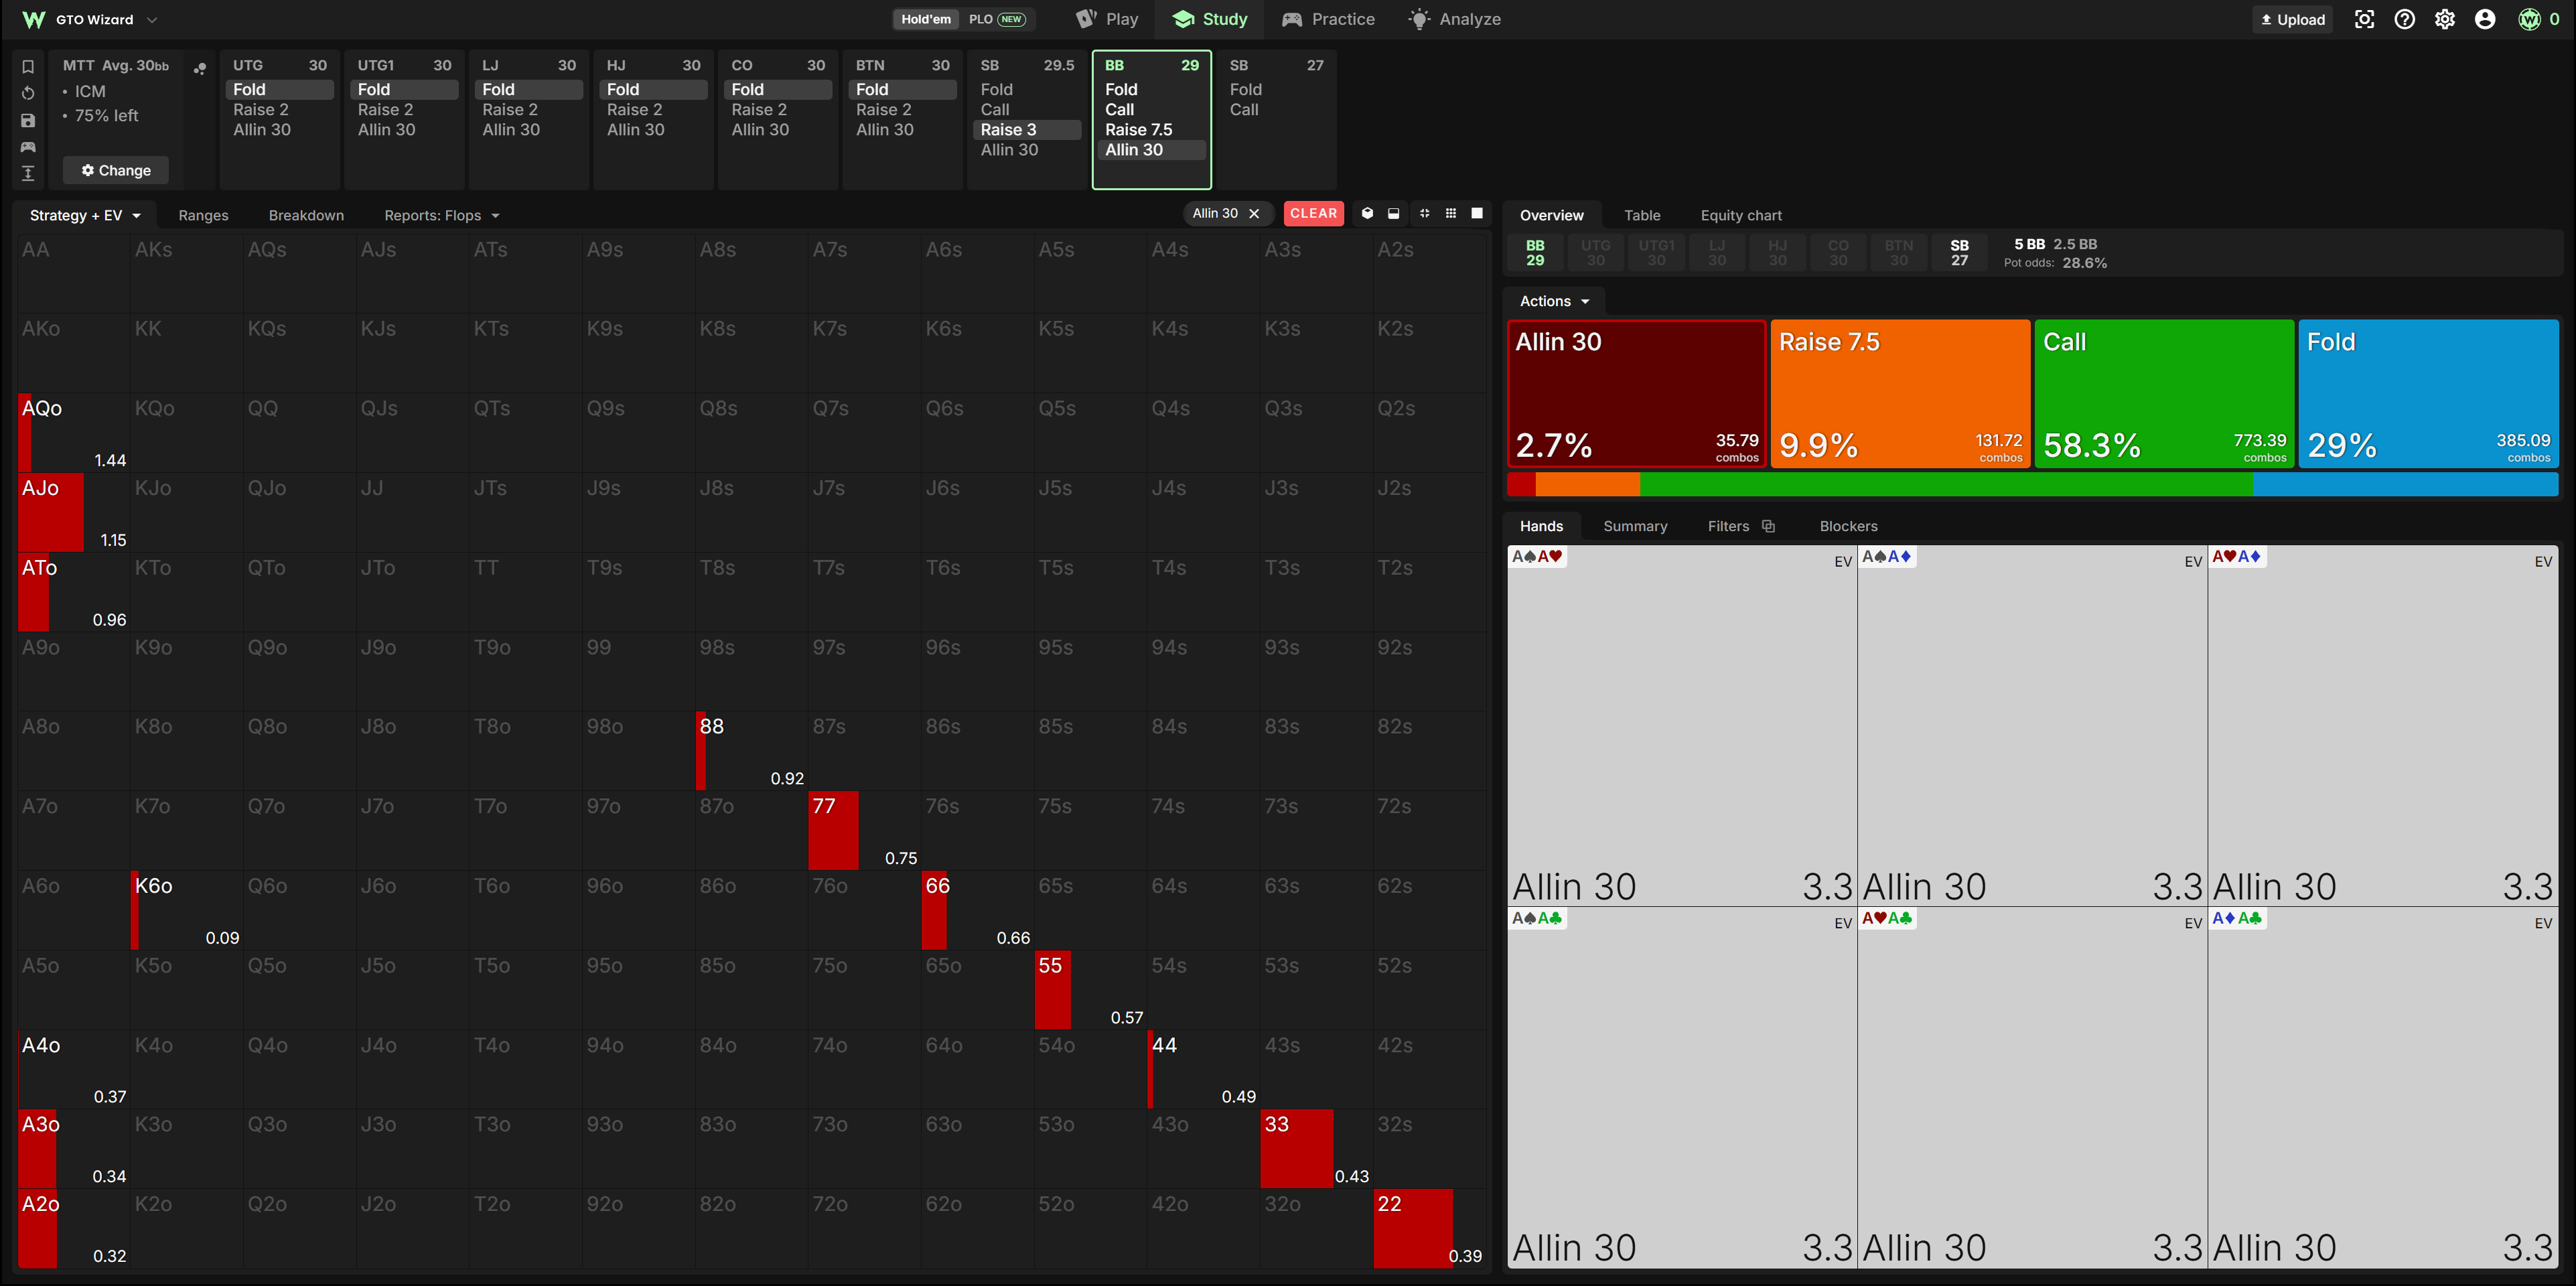Viewport: 2576px width, 1286px height.
Task: Click the compress arrows grid icon
Action: click(1424, 213)
